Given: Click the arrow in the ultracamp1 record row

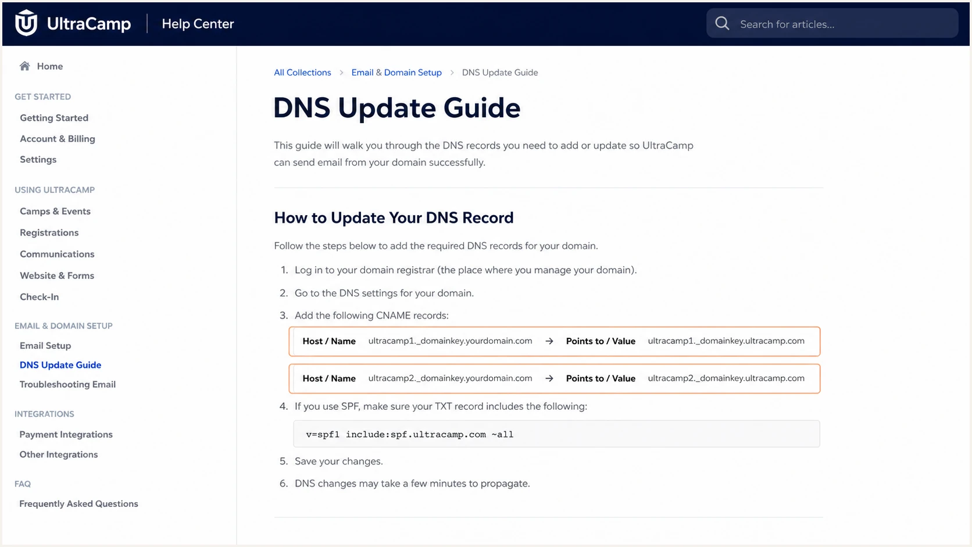Looking at the screenshot, I should (x=549, y=341).
